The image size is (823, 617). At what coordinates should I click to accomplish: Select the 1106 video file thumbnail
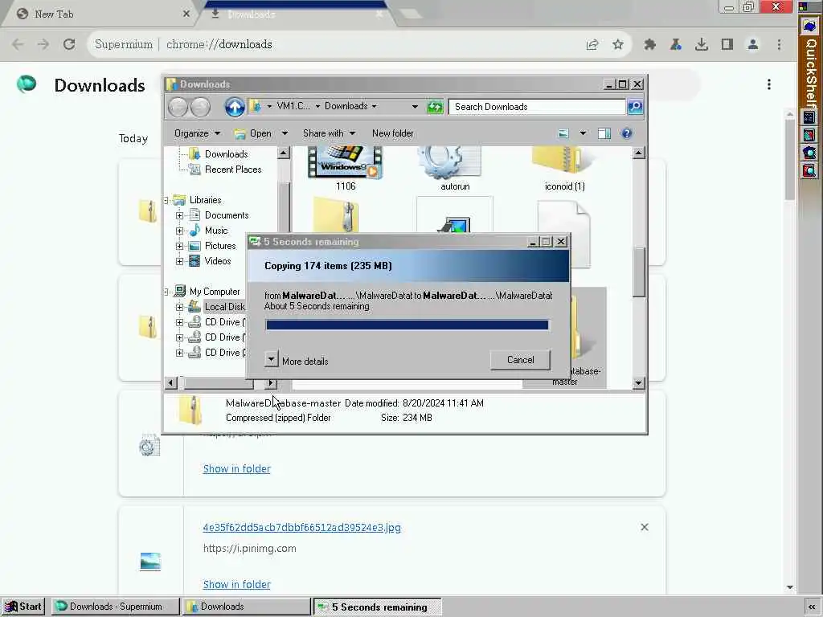(345, 162)
